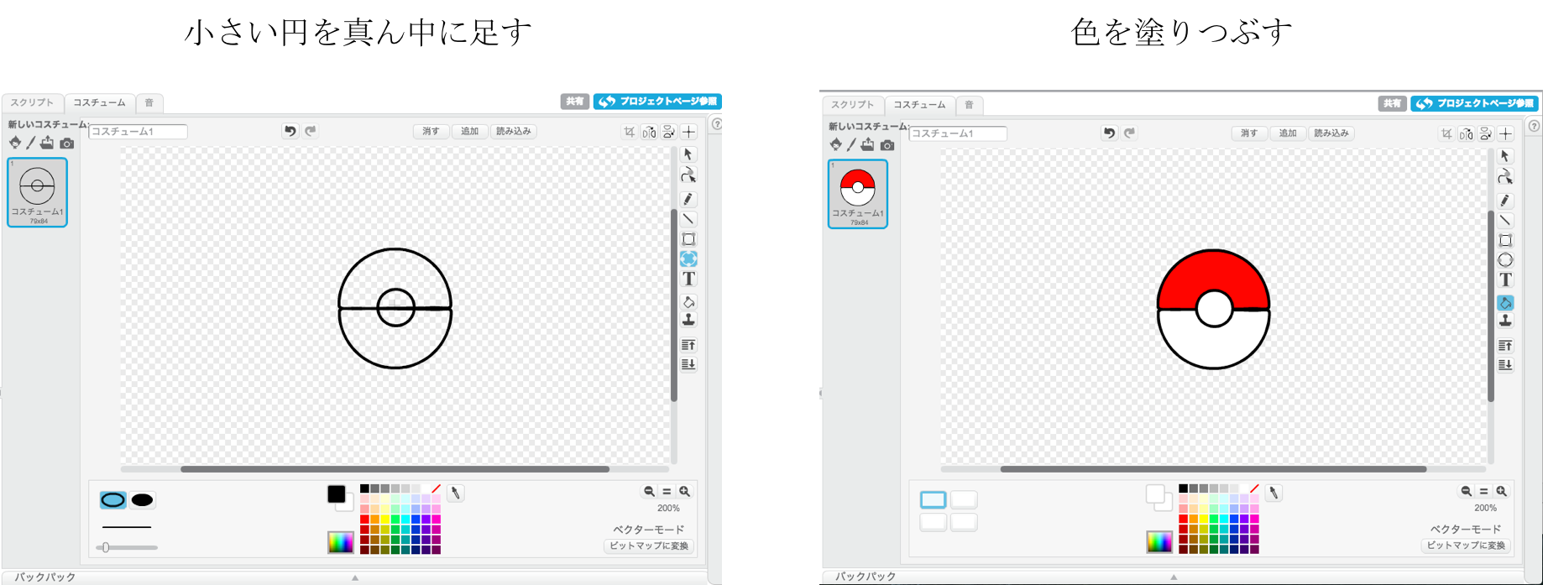Reset zoom with equals button in left editor
The image size is (1543, 585).
(x=667, y=492)
